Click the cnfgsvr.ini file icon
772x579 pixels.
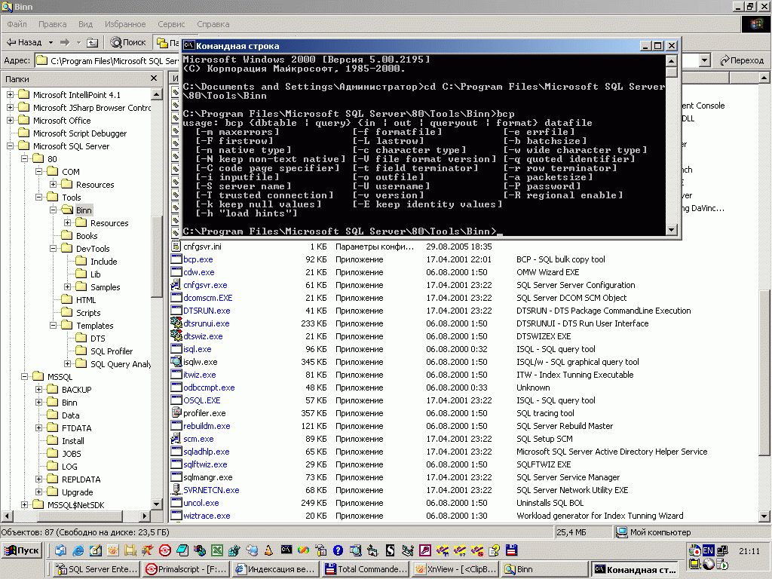[176, 247]
